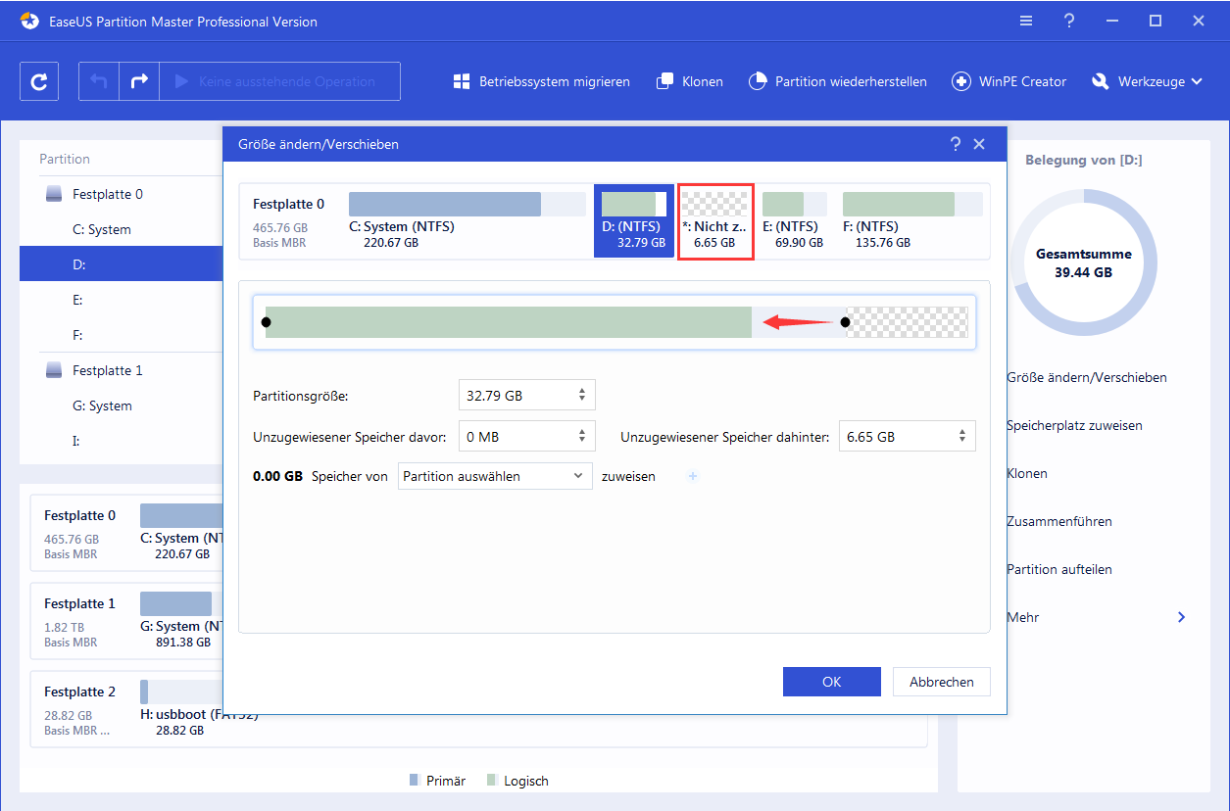Click the Gesamtsumme usage donut chart

tap(1083, 262)
